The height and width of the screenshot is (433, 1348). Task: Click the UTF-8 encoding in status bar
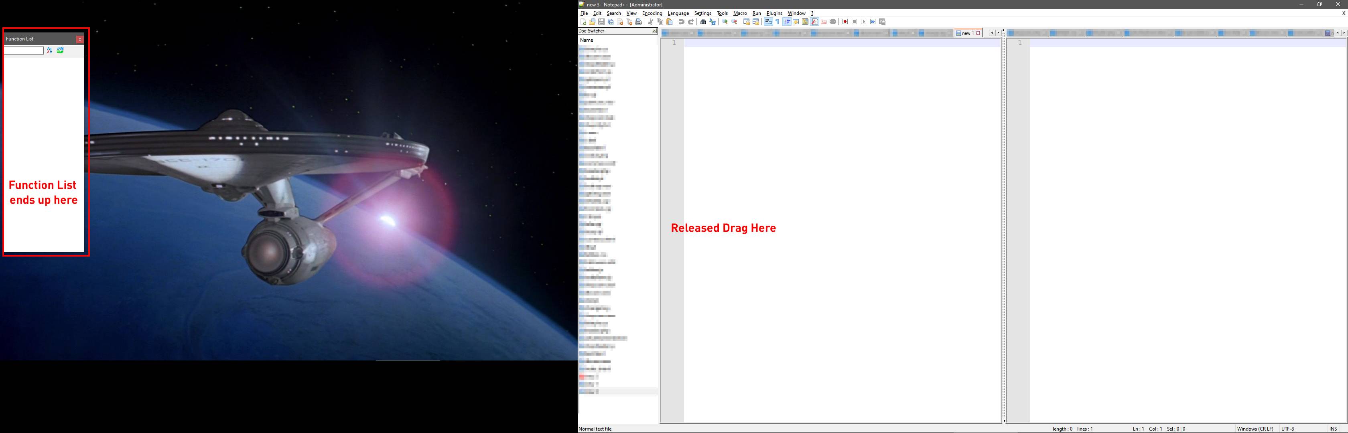(1287, 429)
